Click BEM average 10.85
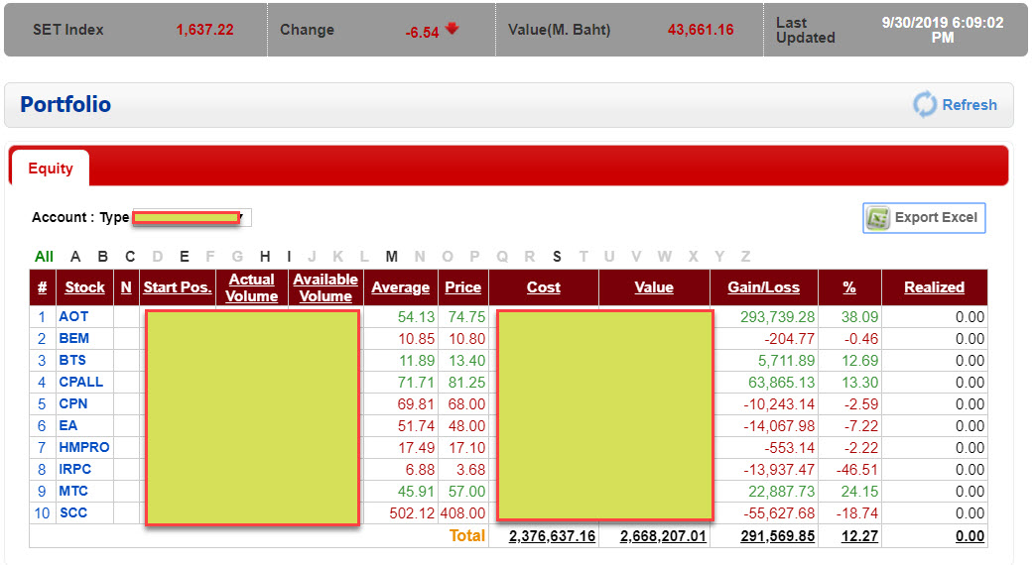The image size is (1035, 565). (417, 339)
